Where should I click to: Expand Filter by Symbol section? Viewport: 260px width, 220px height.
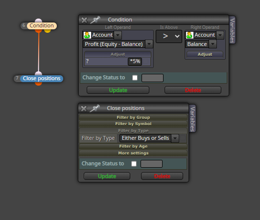pos(133,124)
